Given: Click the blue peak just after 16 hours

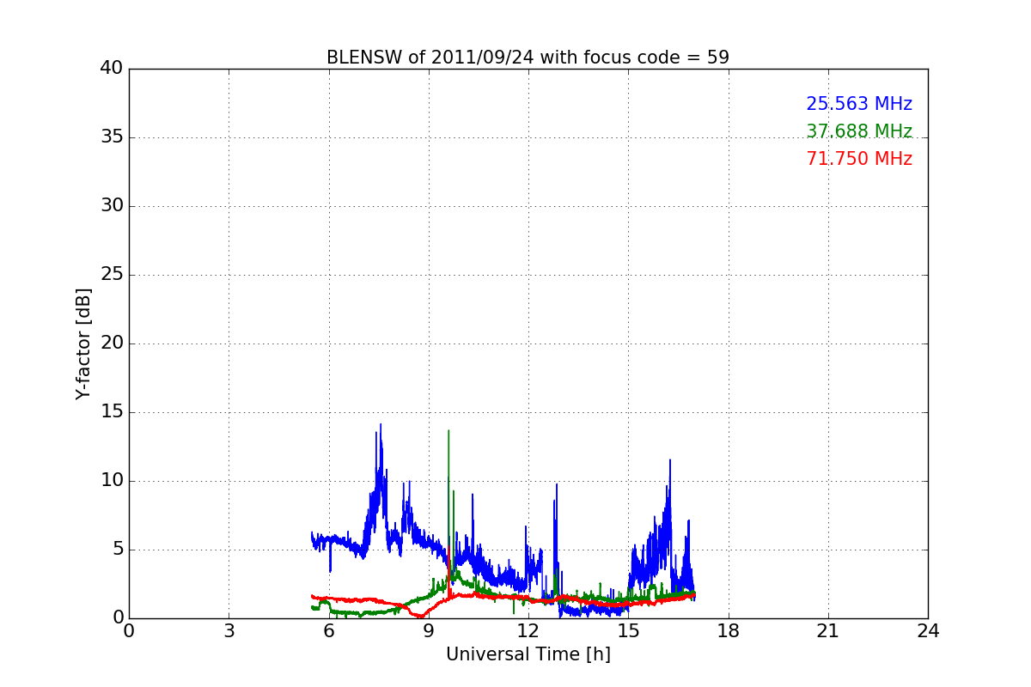Looking at the screenshot, I should coord(670,462).
